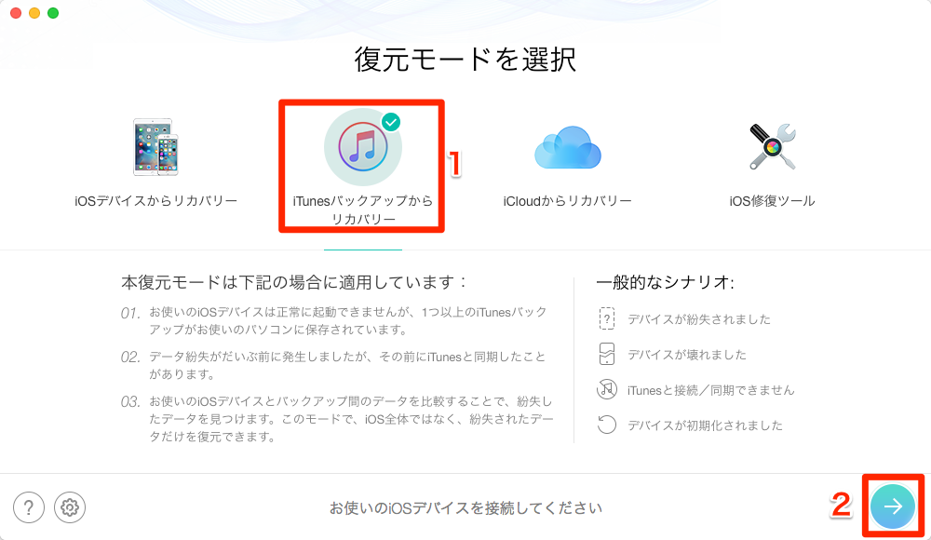
Task: Click the iOSデバイスからリカバリー label
Action: (x=155, y=201)
